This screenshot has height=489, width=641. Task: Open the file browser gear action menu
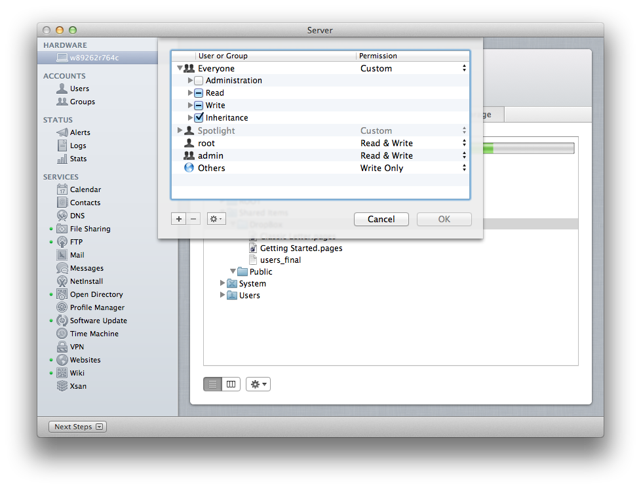coord(258,384)
